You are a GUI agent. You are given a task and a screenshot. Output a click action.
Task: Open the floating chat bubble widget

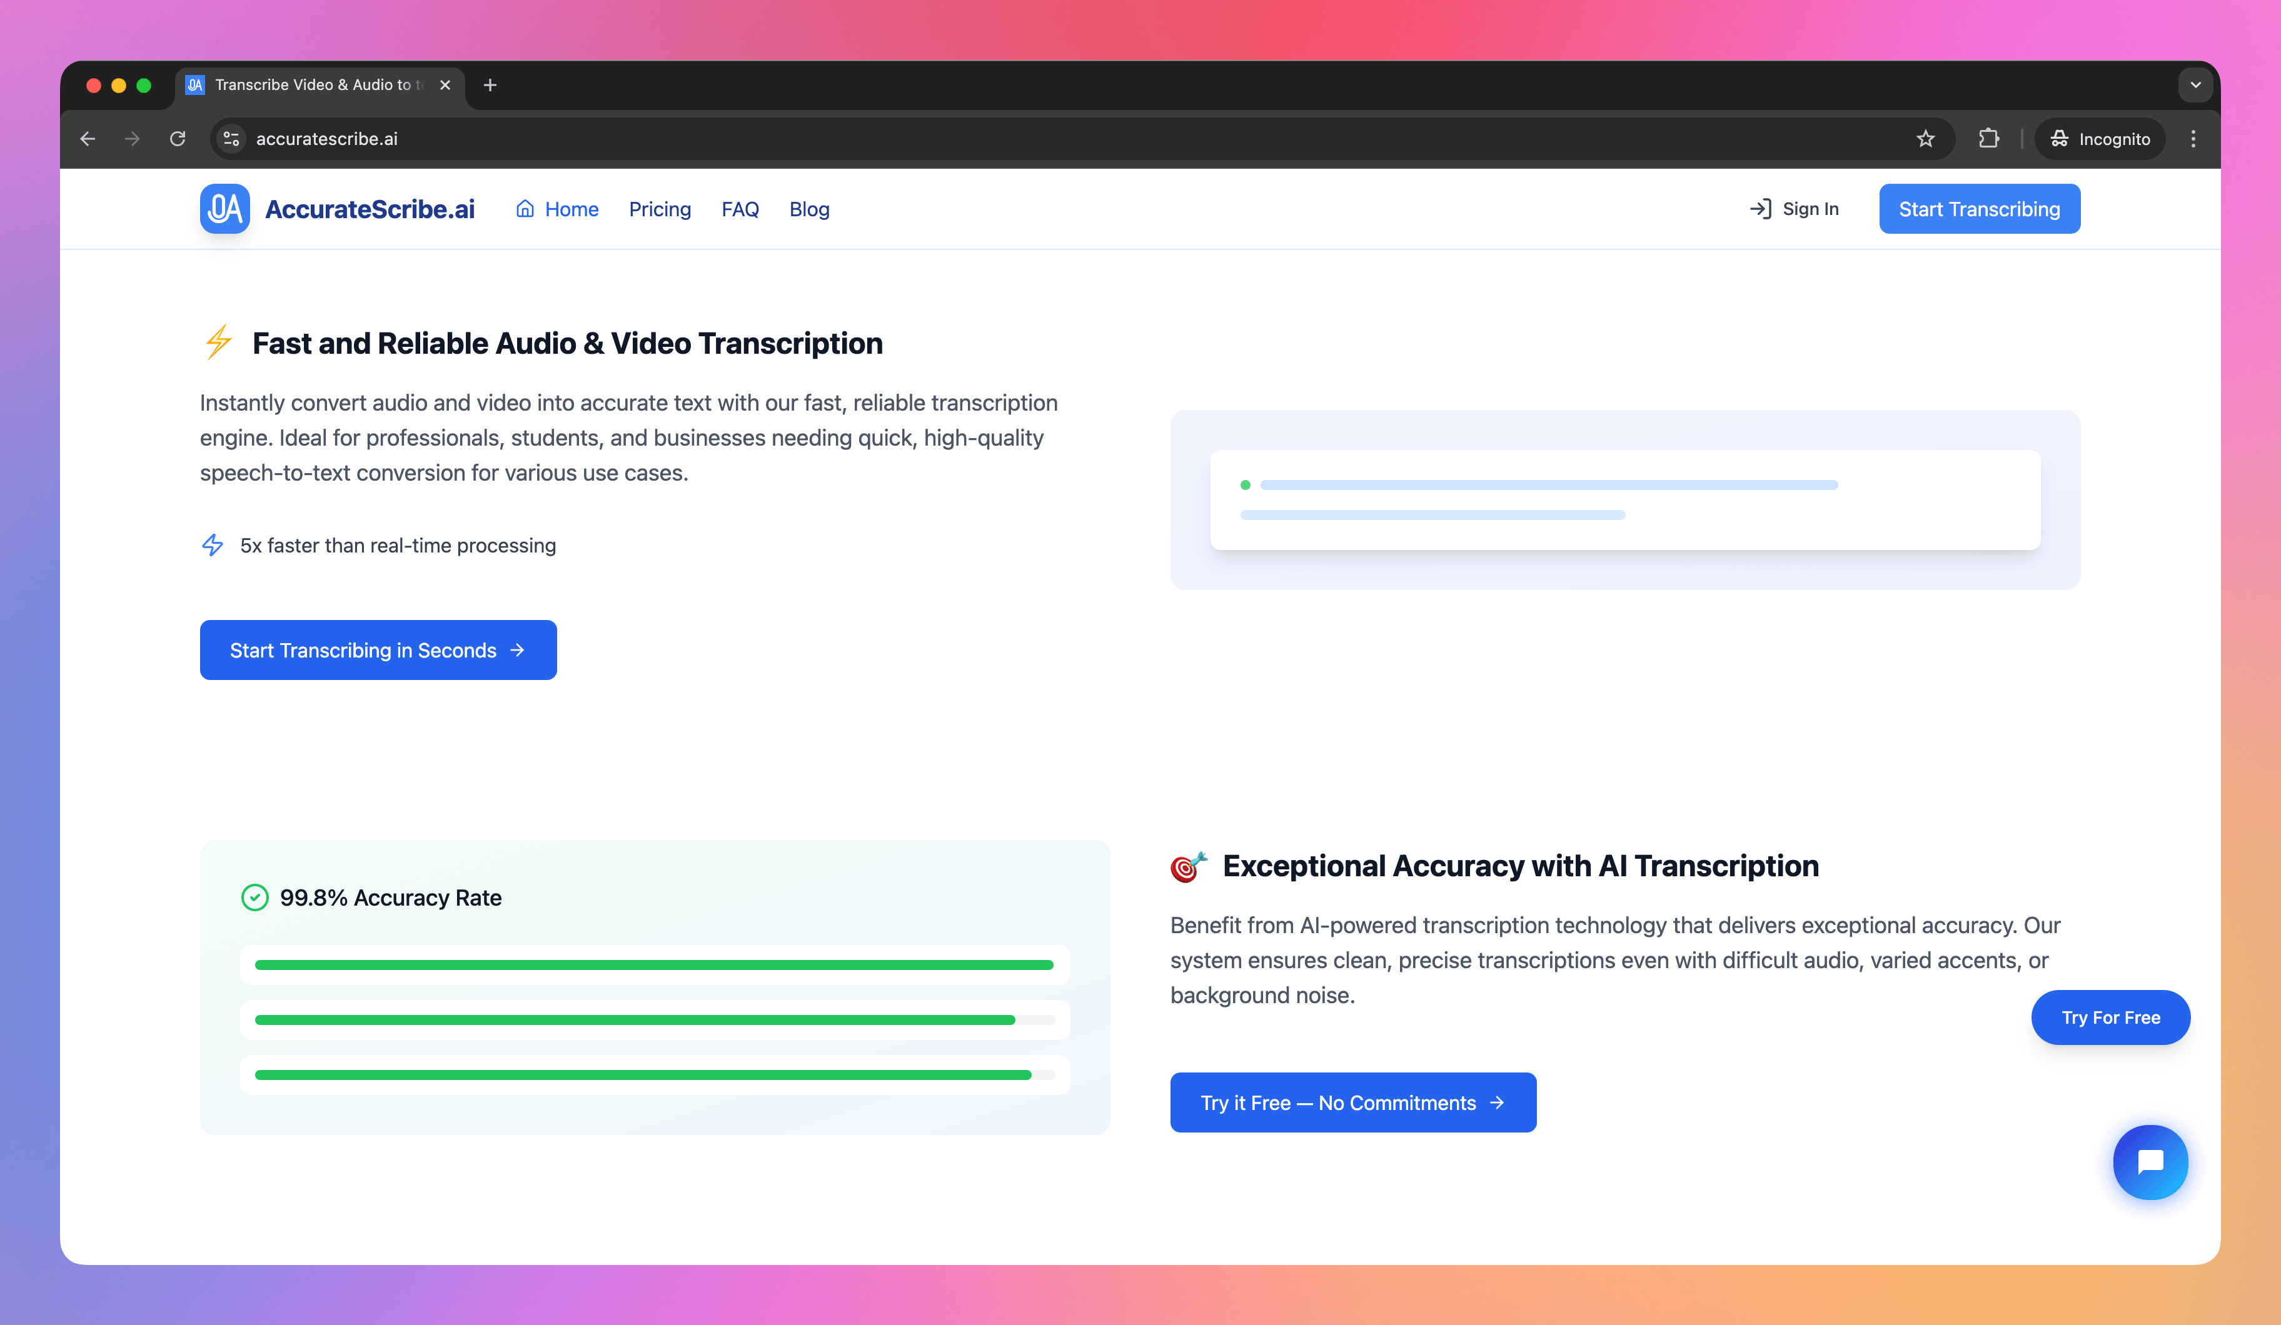(x=2150, y=1162)
